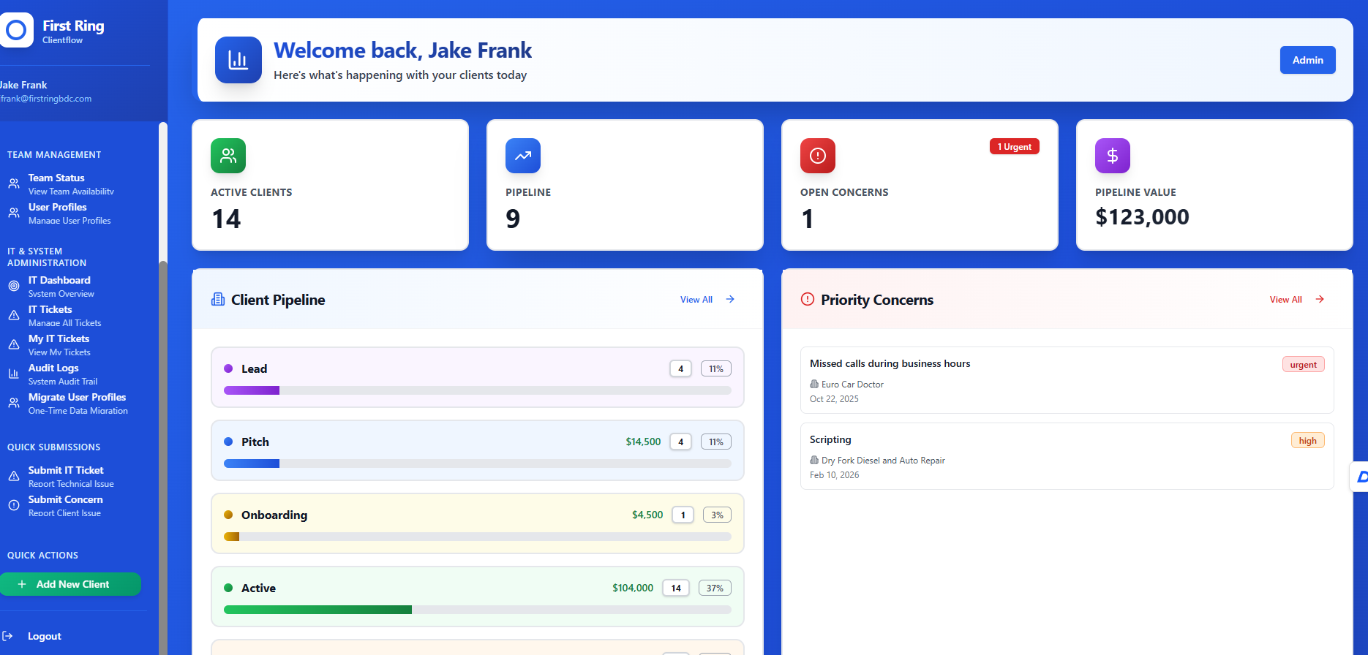This screenshot has width=1368, height=655.
Task: Click the urgent tag on Missed calls concern
Action: [x=1304, y=364]
